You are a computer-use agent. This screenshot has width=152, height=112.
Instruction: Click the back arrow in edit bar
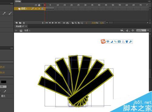click(x=16, y=30)
